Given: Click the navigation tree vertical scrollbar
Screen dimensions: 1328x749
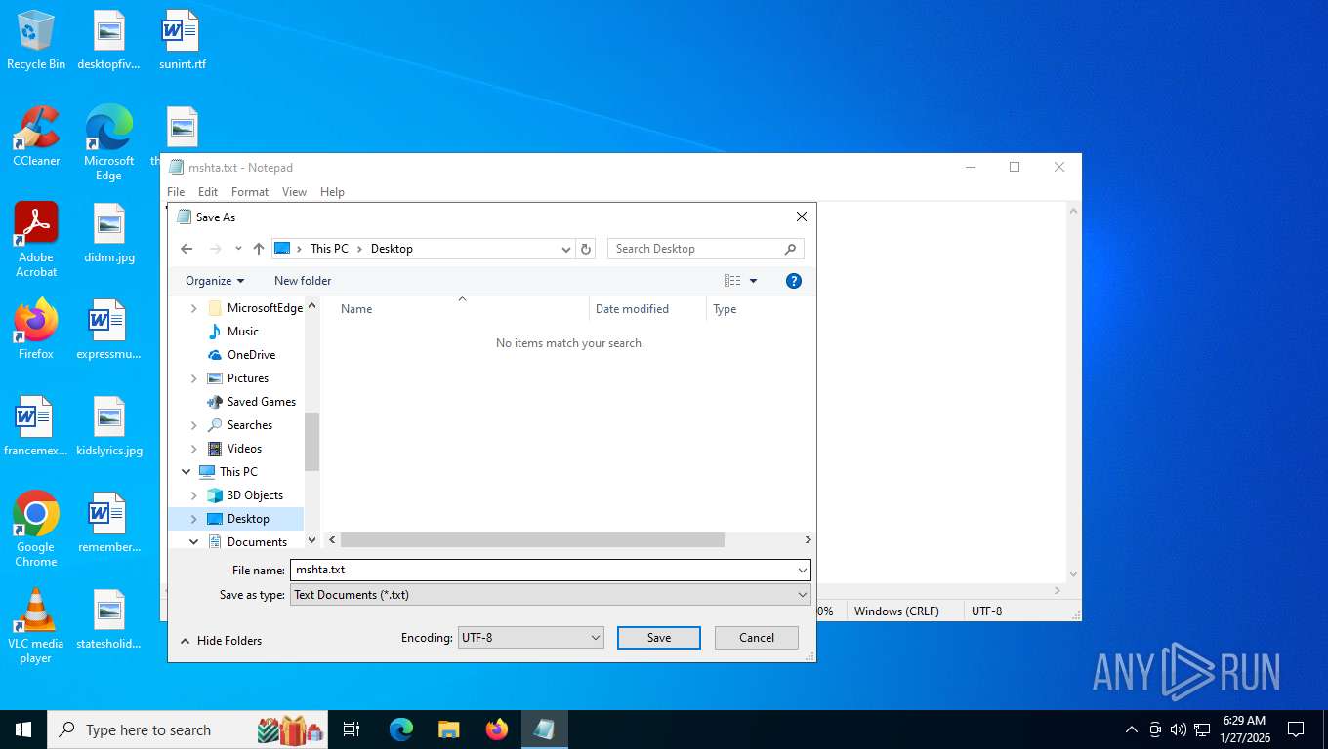Looking at the screenshot, I should (312, 441).
